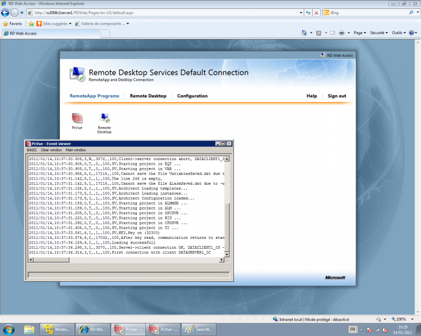
Task: Click the Bing search box
Action: [x=368, y=13]
